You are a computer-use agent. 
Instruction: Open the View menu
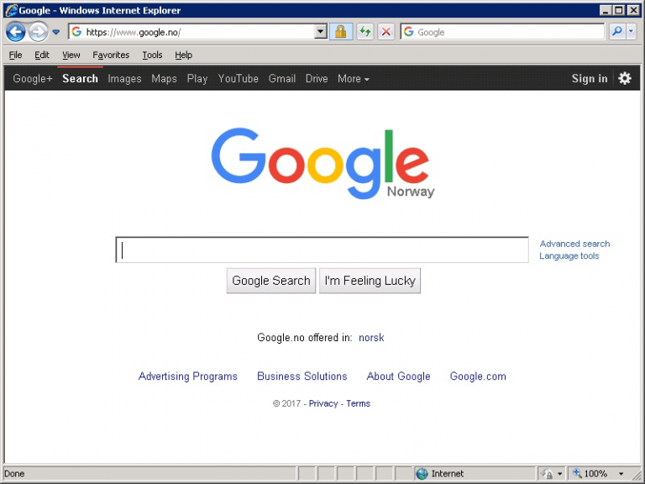click(71, 55)
